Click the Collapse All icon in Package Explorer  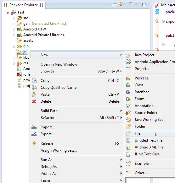pos(114,5)
